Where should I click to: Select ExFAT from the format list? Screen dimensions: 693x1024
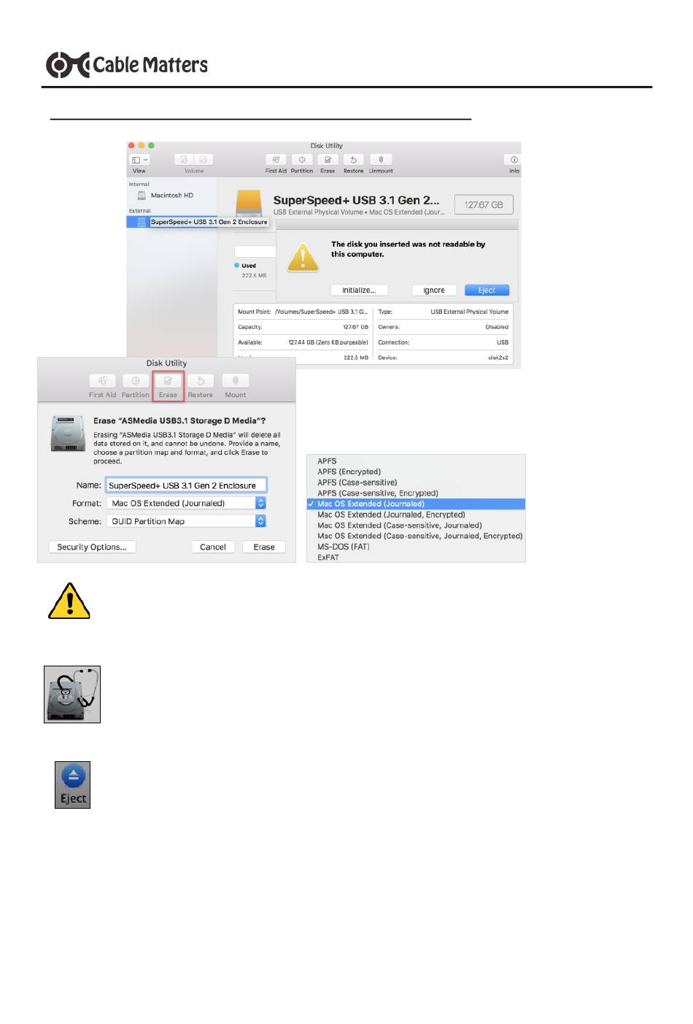tap(328, 558)
